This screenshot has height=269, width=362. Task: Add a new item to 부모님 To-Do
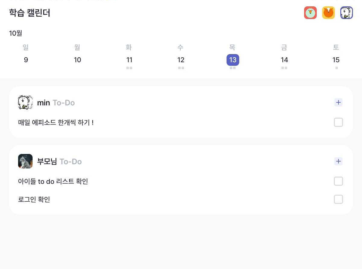pyautogui.click(x=338, y=161)
